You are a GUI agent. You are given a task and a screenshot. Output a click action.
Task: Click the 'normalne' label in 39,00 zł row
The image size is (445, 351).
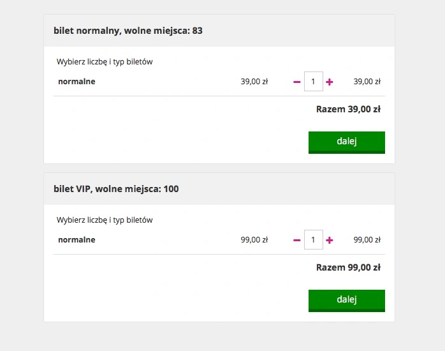click(77, 82)
